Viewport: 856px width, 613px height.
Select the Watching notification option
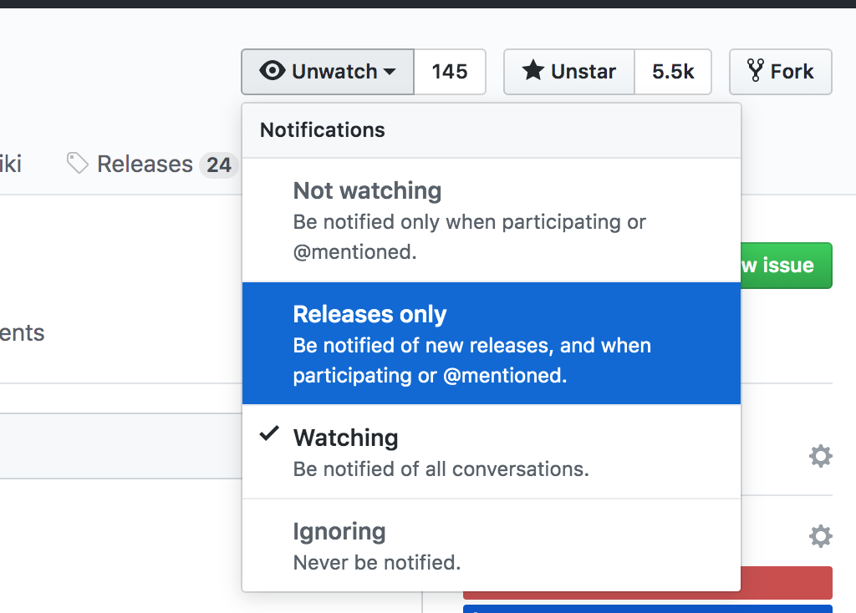point(492,452)
